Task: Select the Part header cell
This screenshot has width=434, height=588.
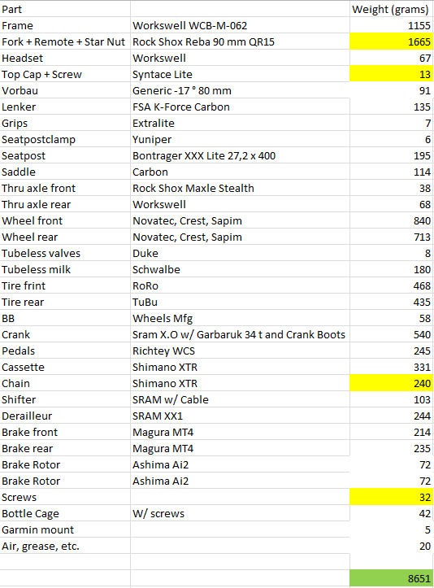Action: coord(65,9)
